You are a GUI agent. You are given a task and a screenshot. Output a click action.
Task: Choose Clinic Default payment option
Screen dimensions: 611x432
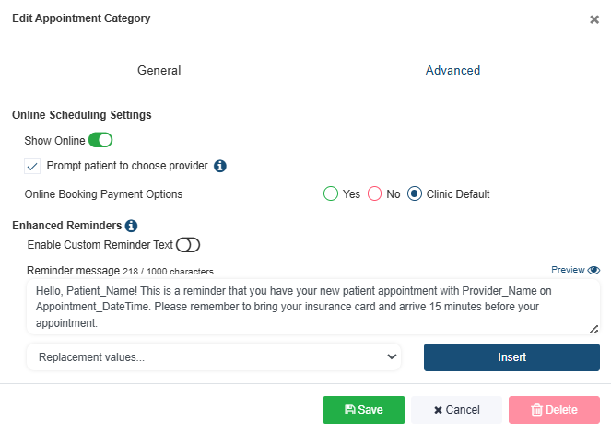(x=415, y=194)
